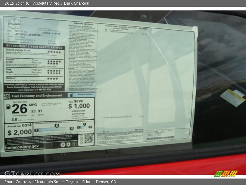Click the 'SCION tC' model line
The width and height of the screenshot is (246, 185).
pyautogui.click(x=21, y=31)
